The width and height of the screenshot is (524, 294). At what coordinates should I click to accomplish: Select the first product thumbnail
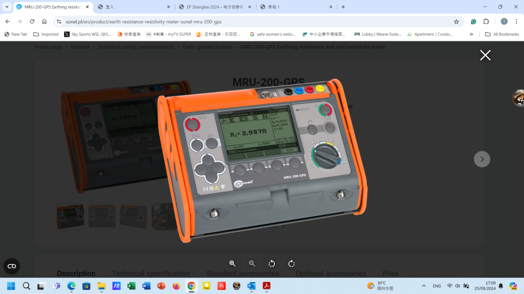click(70, 216)
